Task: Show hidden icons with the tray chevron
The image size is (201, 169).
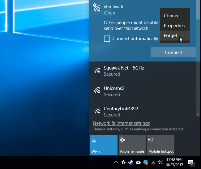Action: (x=116, y=162)
